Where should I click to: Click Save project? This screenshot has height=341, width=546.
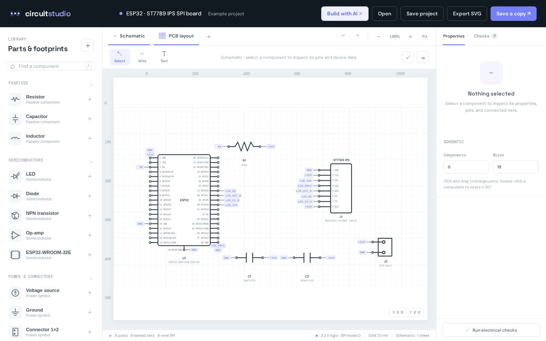[422, 14]
